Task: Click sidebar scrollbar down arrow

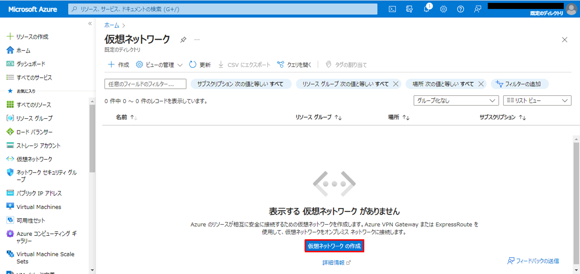Action: tap(92, 270)
